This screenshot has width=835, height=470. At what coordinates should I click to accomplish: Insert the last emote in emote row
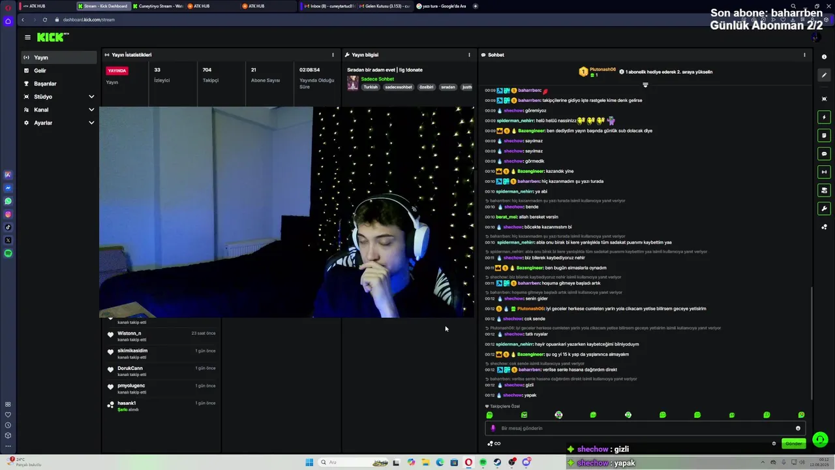pos(801,415)
